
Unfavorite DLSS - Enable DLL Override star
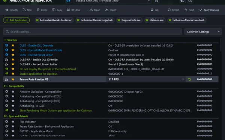(x=13, y=45)
